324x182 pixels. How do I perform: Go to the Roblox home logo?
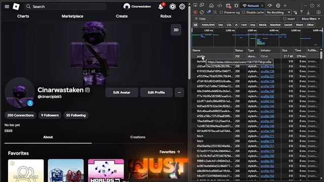tap(16, 7)
